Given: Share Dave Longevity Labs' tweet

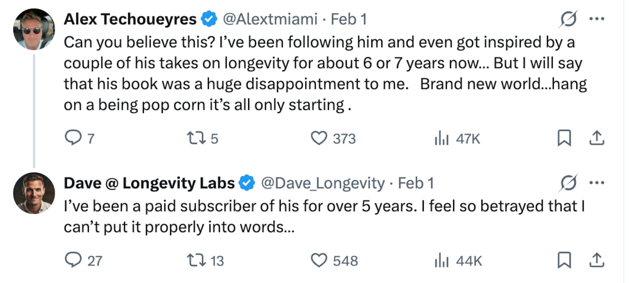Looking at the screenshot, I should (596, 260).
